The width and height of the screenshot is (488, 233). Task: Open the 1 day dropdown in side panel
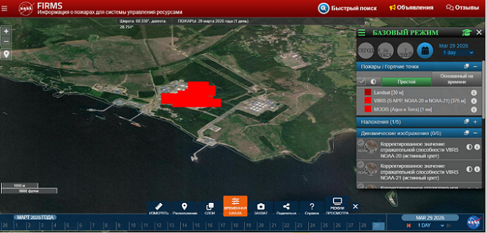(458, 53)
